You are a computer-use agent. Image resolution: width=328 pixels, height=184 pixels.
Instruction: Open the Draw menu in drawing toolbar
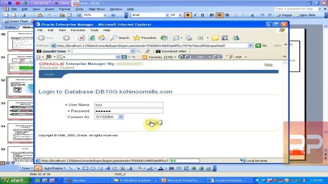[x=27, y=168]
